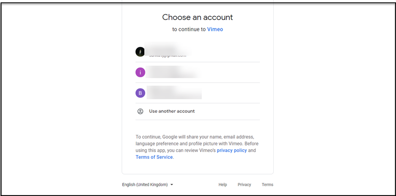
Task: Click the person icon beside Use another account
Action: click(x=140, y=111)
